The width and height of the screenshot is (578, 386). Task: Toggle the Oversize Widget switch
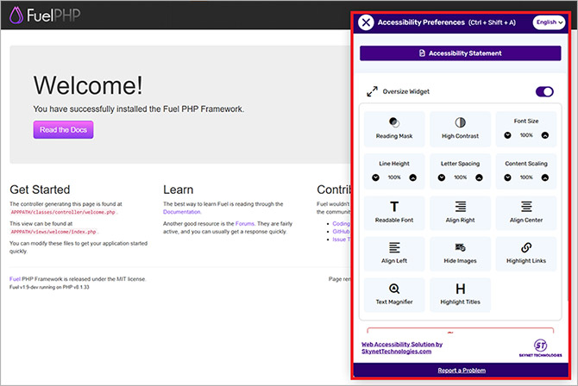544,91
